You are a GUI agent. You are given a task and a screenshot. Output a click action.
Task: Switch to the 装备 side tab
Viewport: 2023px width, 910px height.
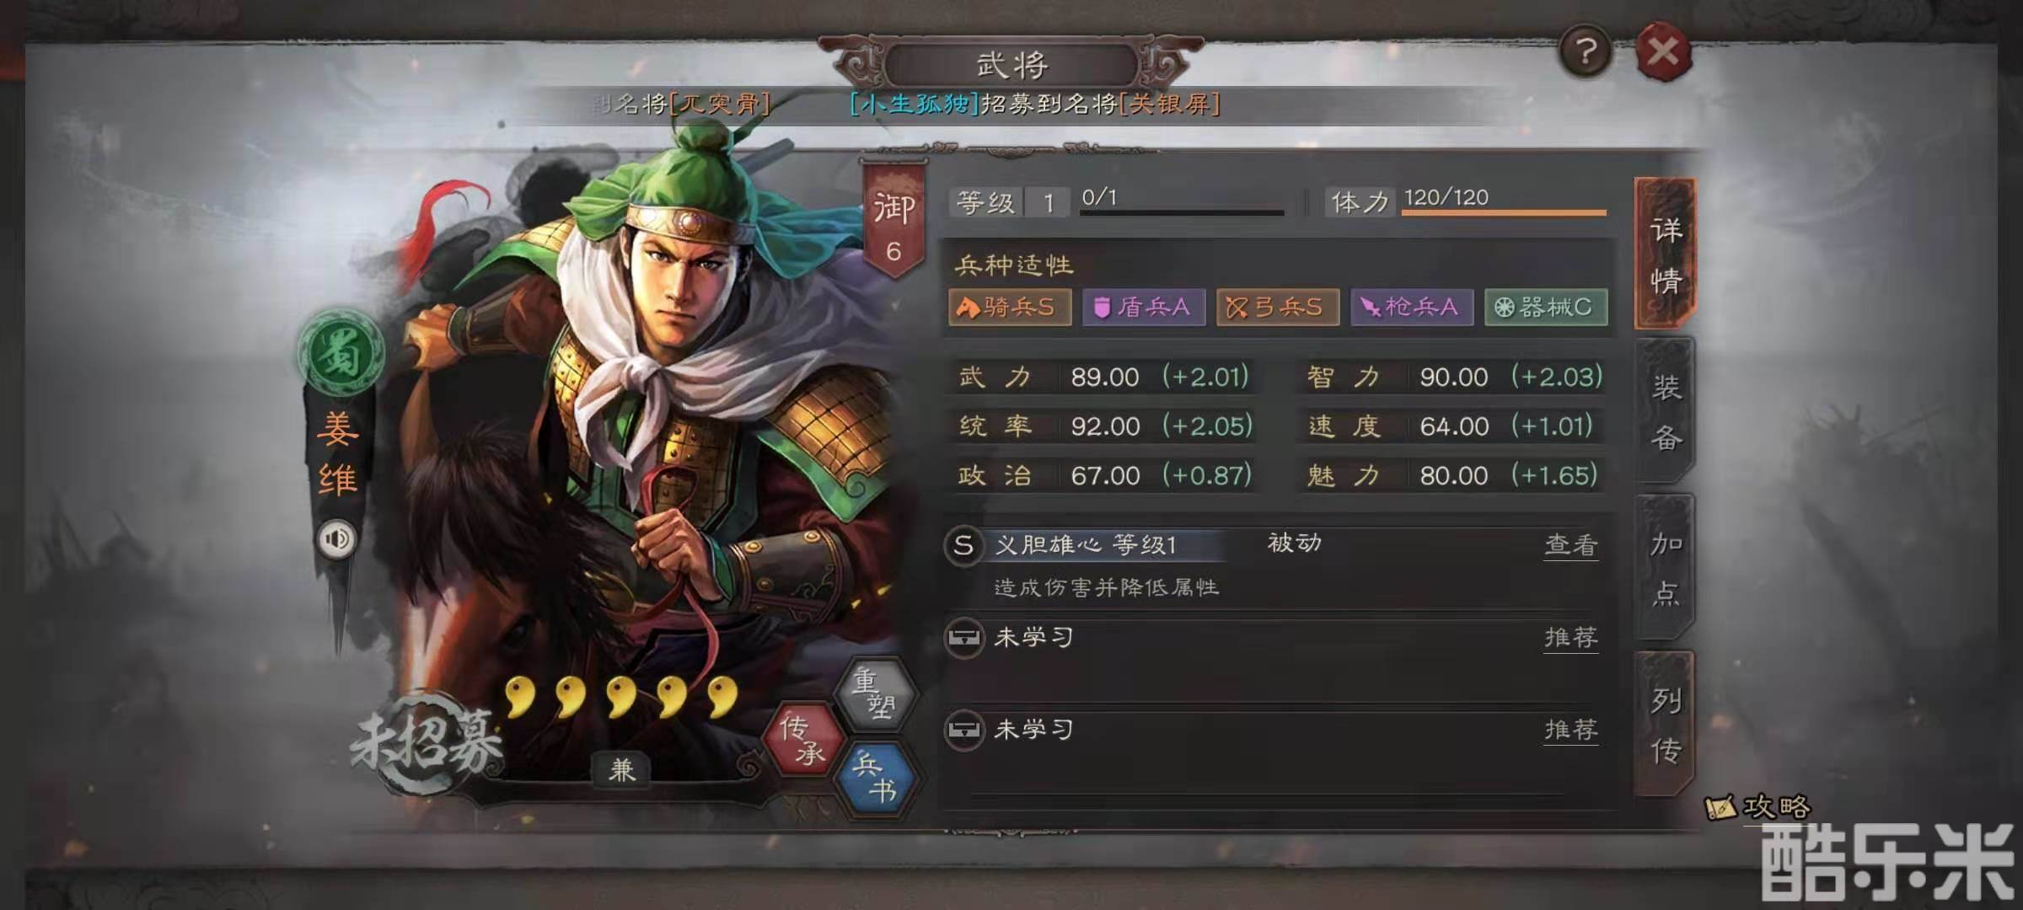(1665, 412)
